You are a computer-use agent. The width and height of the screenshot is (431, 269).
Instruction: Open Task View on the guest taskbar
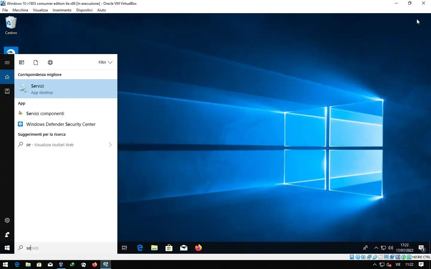pos(125,248)
